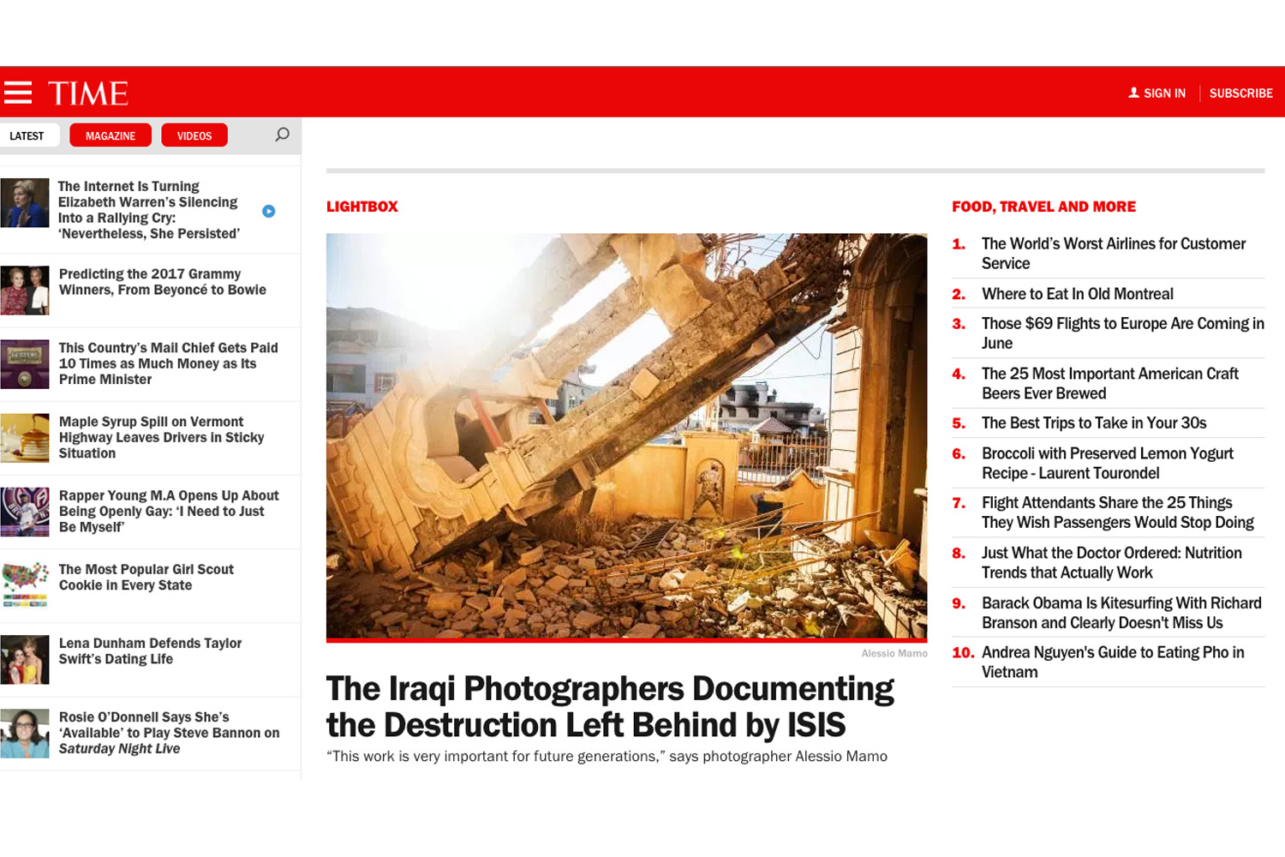Image resolution: width=1285 pixels, height=857 pixels.
Task: Read Lena Dunham Defends Taylor Swift
Action: [150, 650]
